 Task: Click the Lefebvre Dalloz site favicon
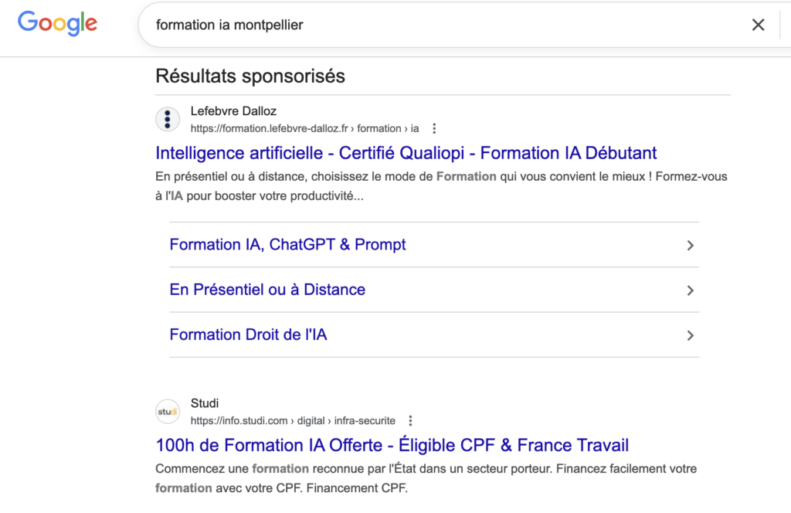pyautogui.click(x=168, y=119)
